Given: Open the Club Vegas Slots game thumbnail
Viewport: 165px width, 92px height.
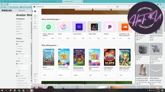Looking at the screenshot, I should [110, 57].
